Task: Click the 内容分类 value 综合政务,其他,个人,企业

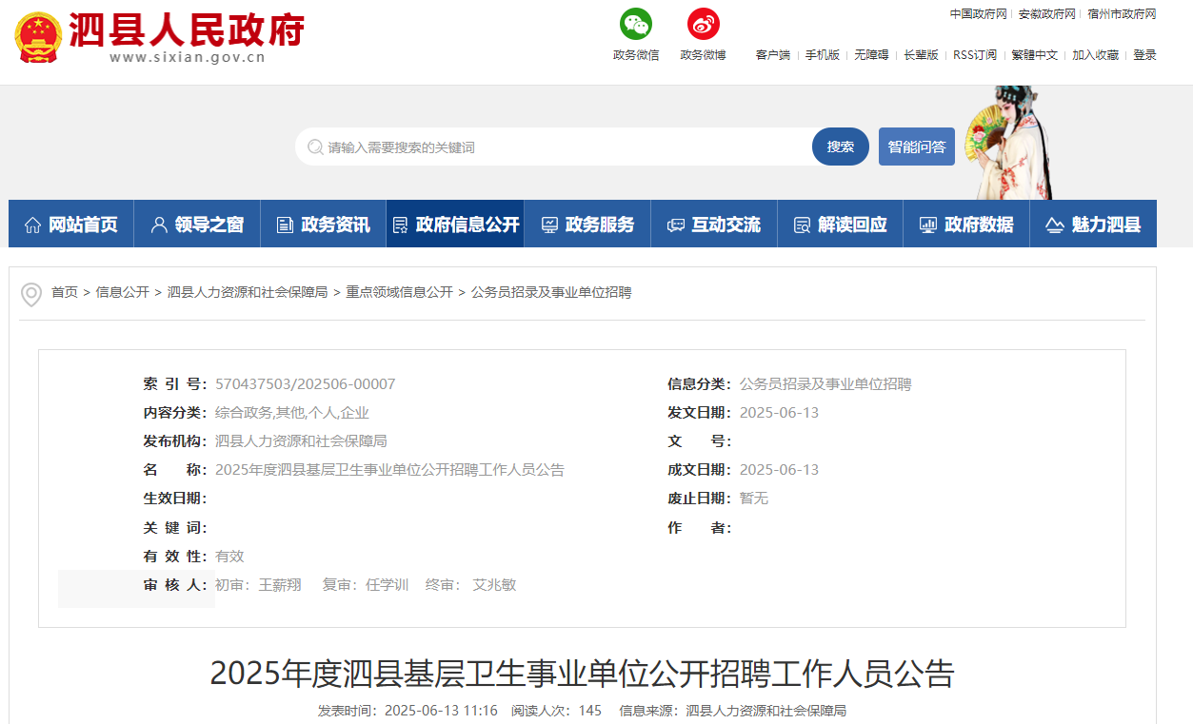Action: pyautogui.click(x=292, y=413)
